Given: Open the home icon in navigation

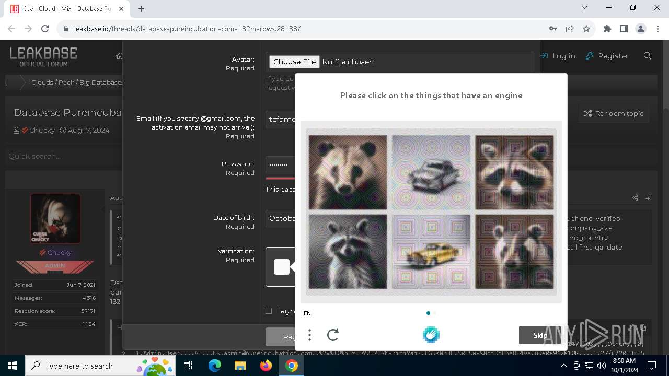Looking at the screenshot, I should coord(119,56).
